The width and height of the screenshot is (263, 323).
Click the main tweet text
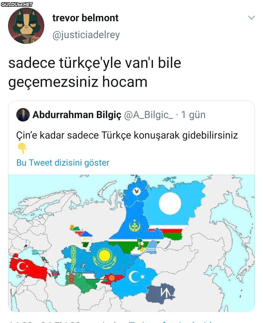[x=95, y=72]
